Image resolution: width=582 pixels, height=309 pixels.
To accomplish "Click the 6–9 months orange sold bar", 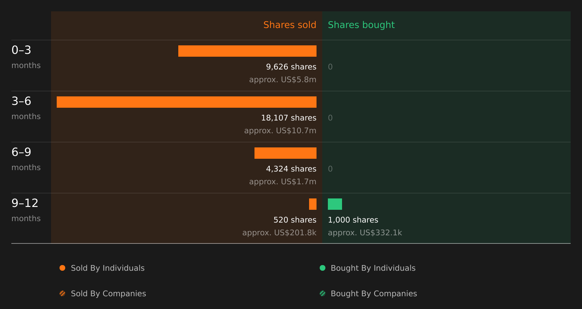I will 285,153.
